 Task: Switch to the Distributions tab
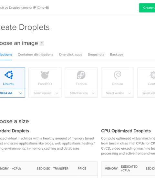coord(6,54)
